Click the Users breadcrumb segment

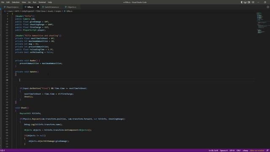click(11, 11)
